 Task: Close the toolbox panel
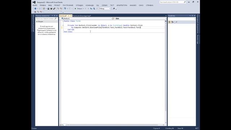(57, 16)
